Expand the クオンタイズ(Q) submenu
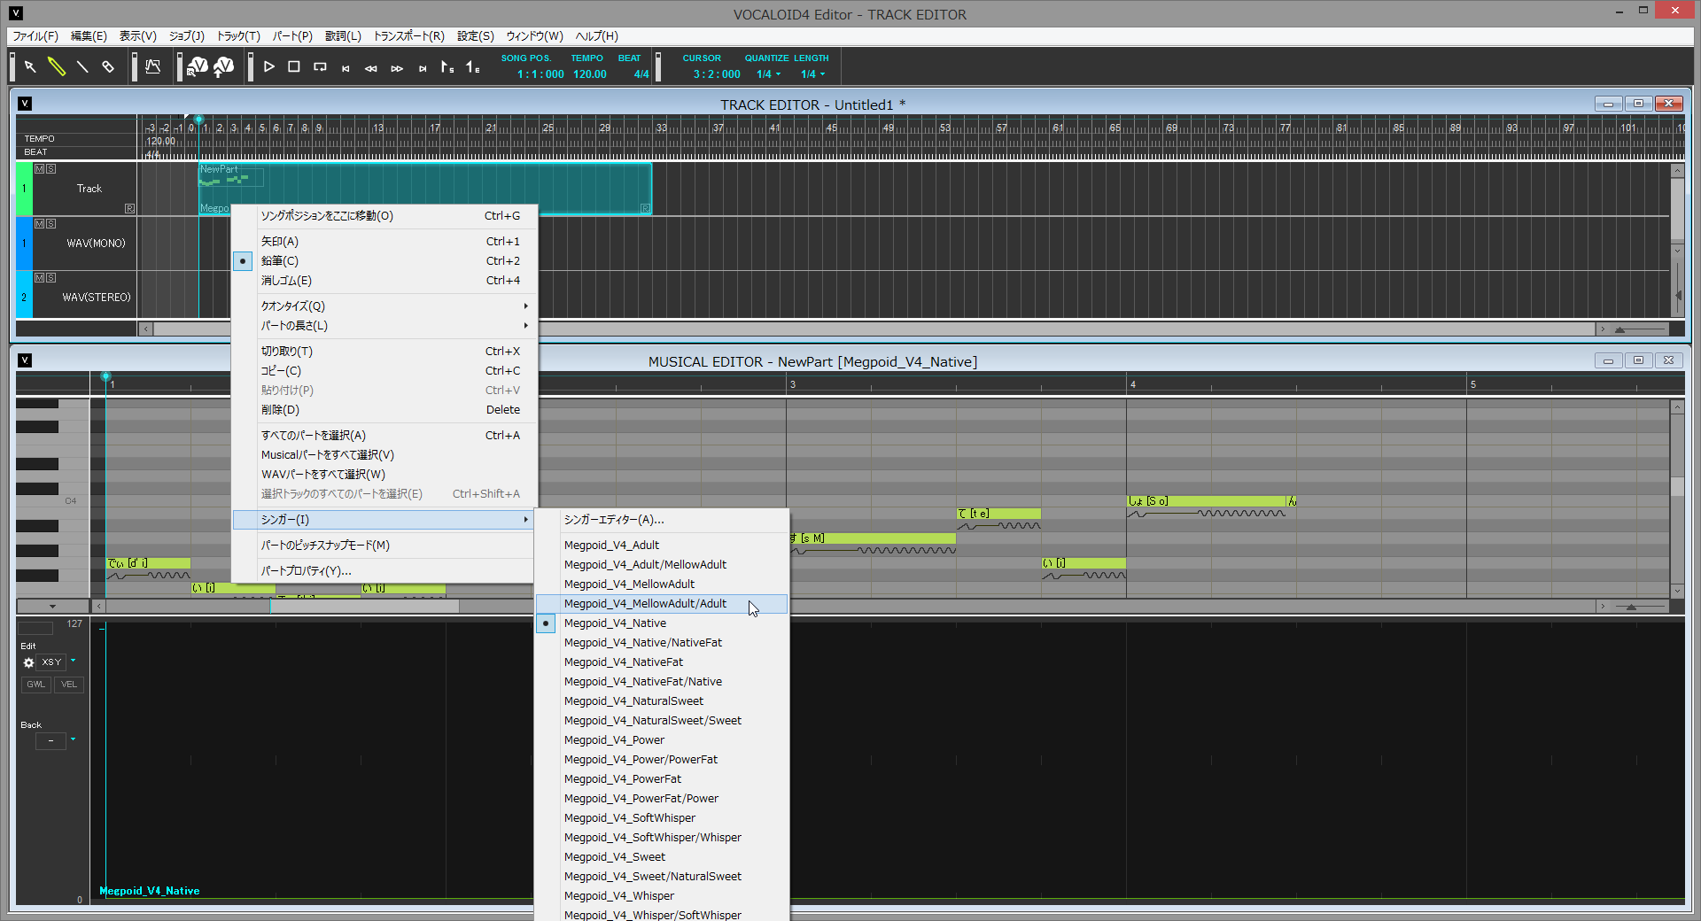 384,306
